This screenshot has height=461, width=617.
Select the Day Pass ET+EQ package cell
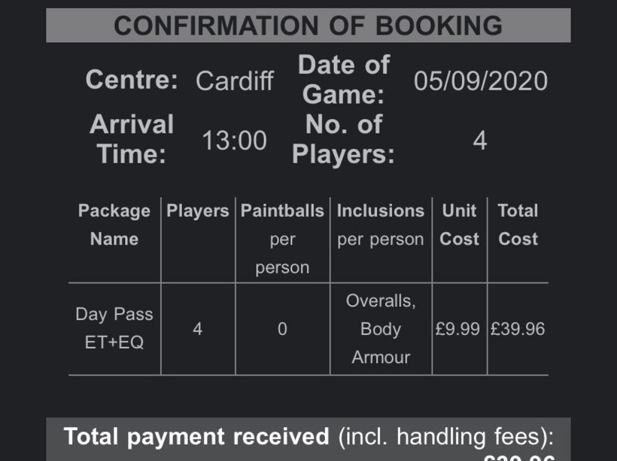click(114, 328)
